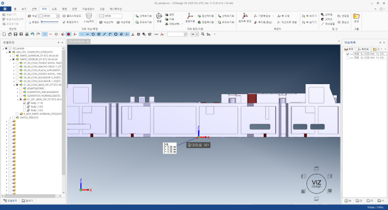Open the 애니메이션 ribbon tab
The width and height of the screenshot is (388, 210).
pyautogui.click(x=115, y=9)
